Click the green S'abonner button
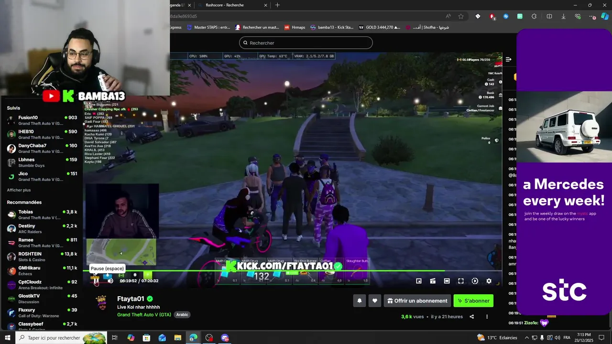The image size is (612, 344). click(x=473, y=301)
